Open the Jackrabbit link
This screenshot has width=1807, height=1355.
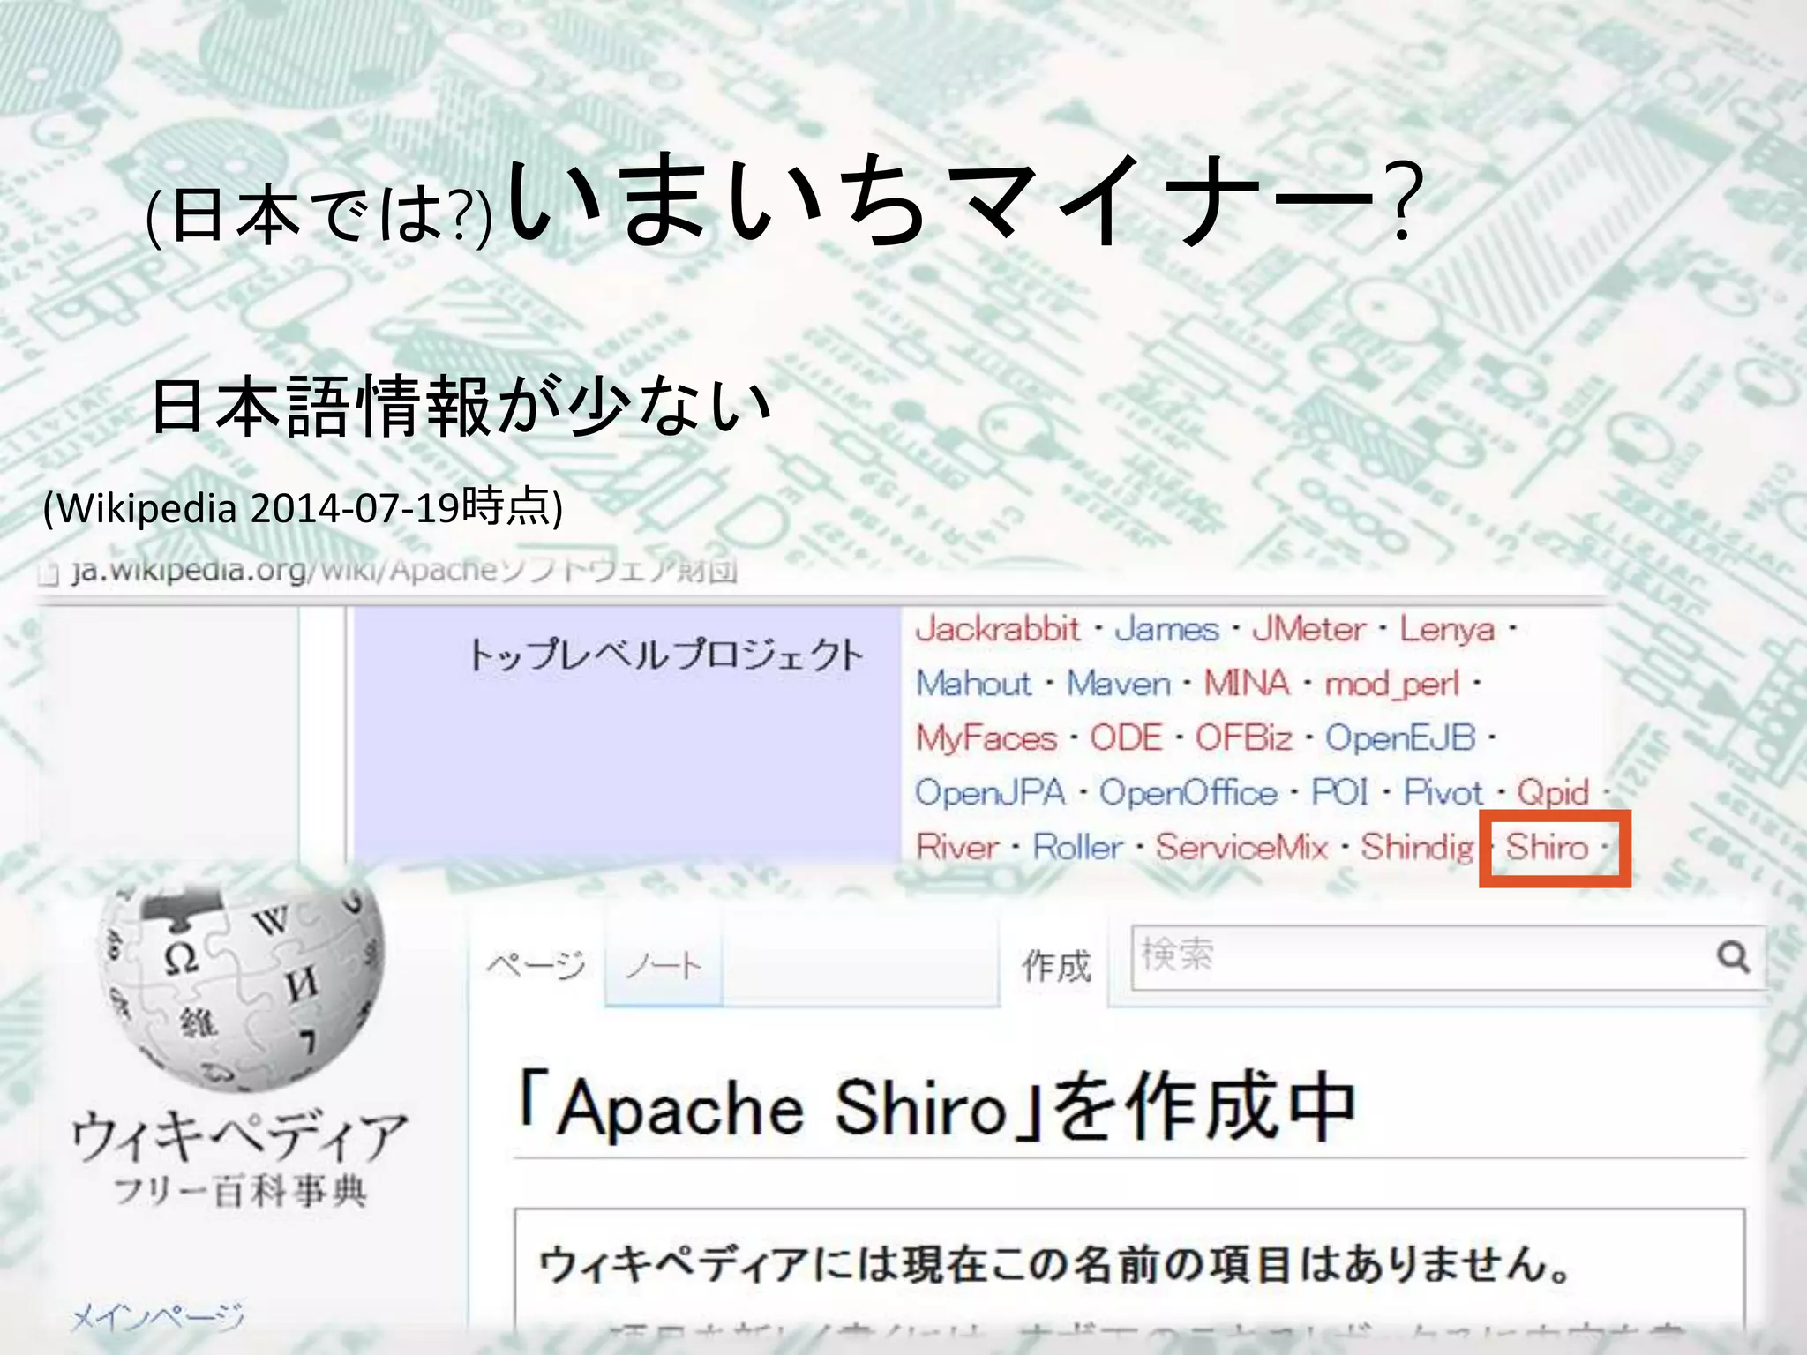(997, 629)
